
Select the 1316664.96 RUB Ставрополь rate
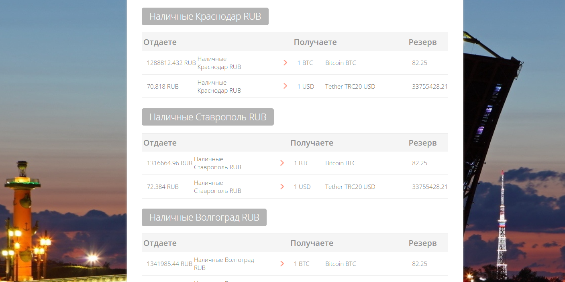[x=169, y=163]
